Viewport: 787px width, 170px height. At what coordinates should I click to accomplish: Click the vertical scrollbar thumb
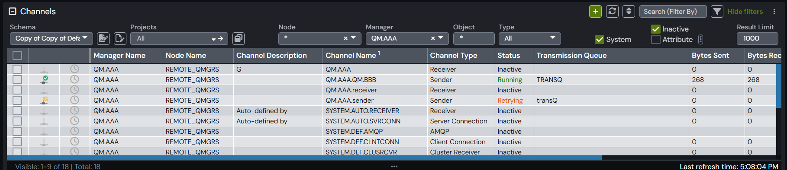[779, 86]
